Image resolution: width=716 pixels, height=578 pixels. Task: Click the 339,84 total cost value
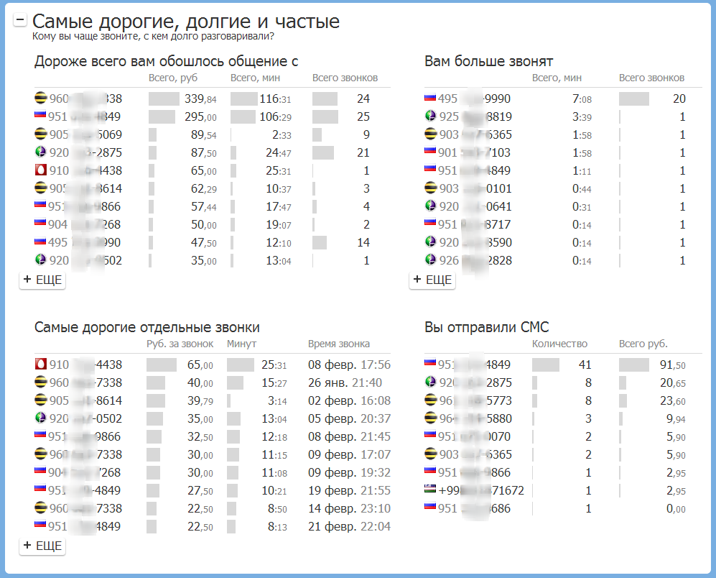200,98
